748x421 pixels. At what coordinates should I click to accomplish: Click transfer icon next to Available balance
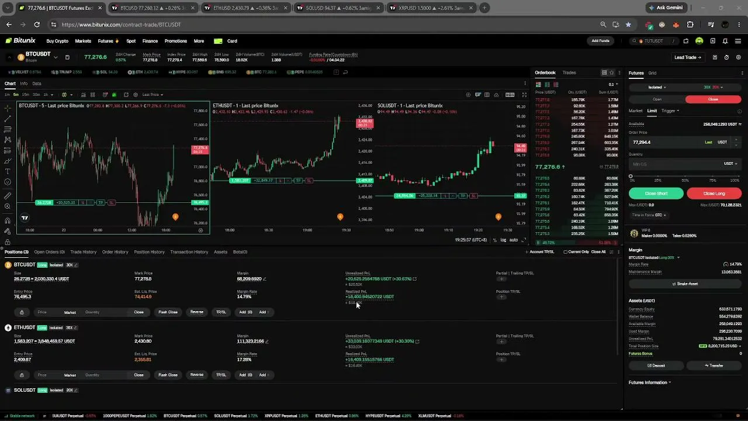pos(740,124)
